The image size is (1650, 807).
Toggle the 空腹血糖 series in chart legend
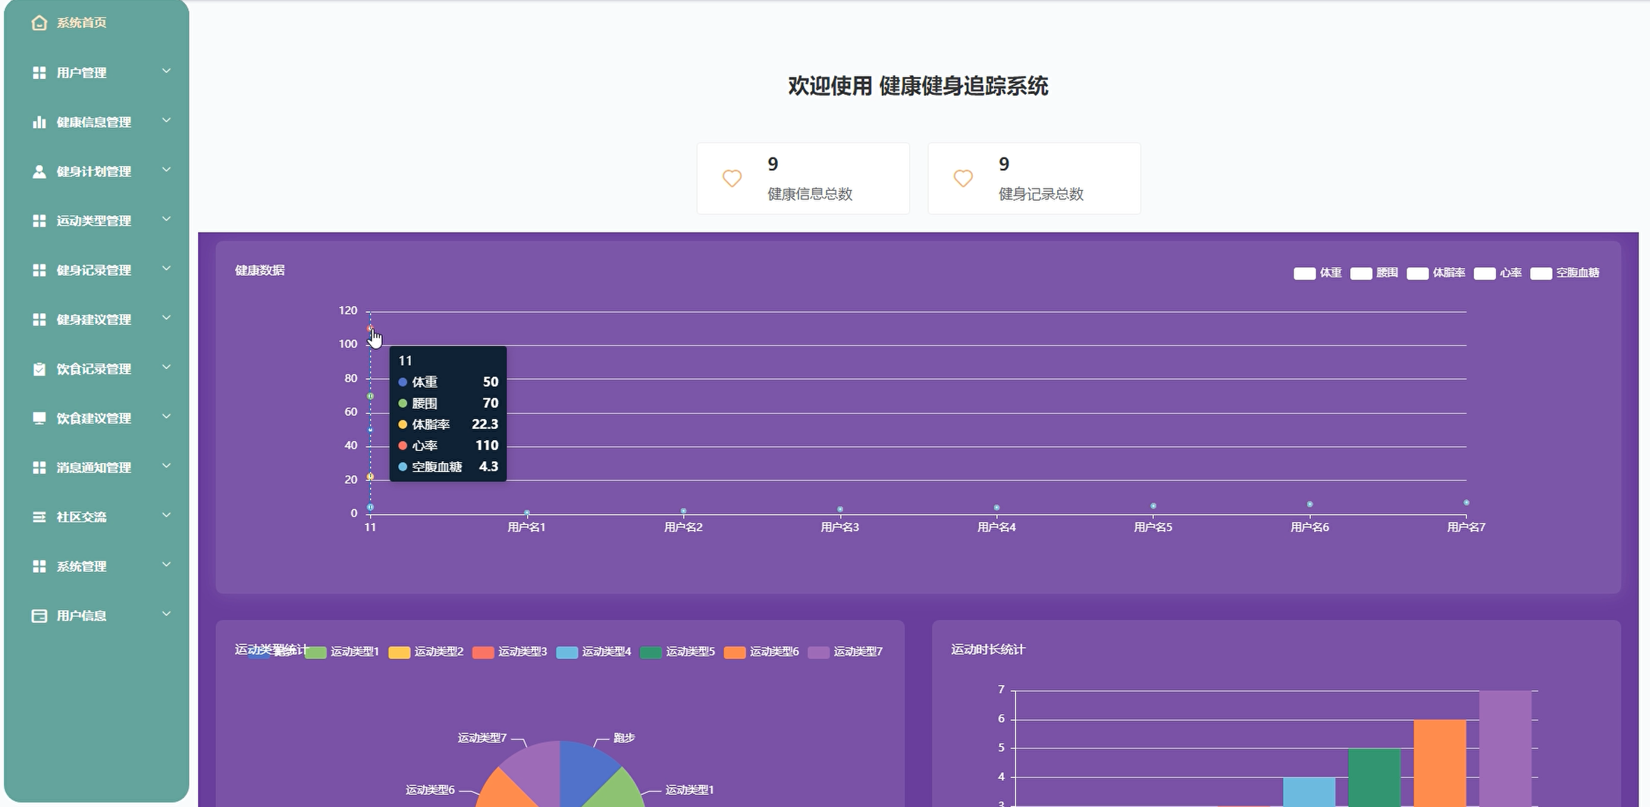1565,273
